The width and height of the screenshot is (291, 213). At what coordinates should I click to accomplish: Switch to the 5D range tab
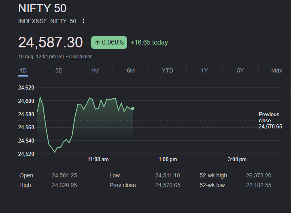tap(59, 70)
